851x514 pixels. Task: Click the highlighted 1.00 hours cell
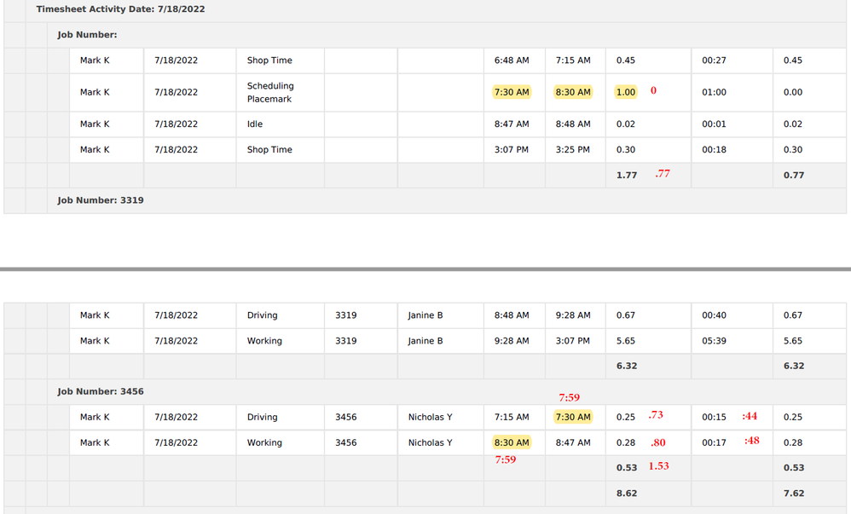[625, 91]
